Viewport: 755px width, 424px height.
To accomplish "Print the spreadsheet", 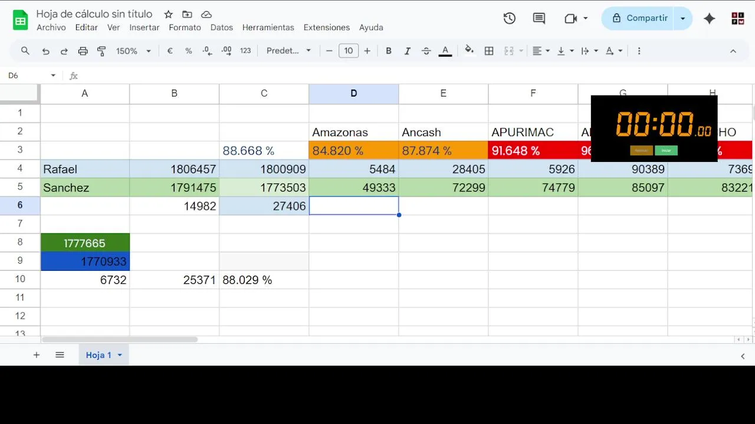I will (83, 51).
